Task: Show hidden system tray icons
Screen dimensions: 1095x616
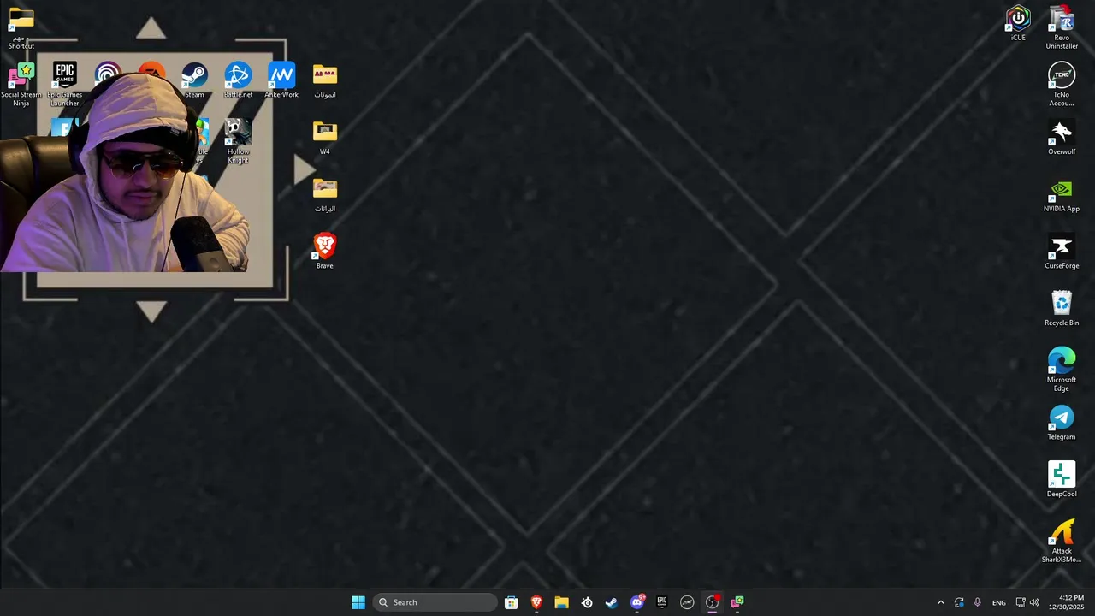Action: tap(941, 602)
